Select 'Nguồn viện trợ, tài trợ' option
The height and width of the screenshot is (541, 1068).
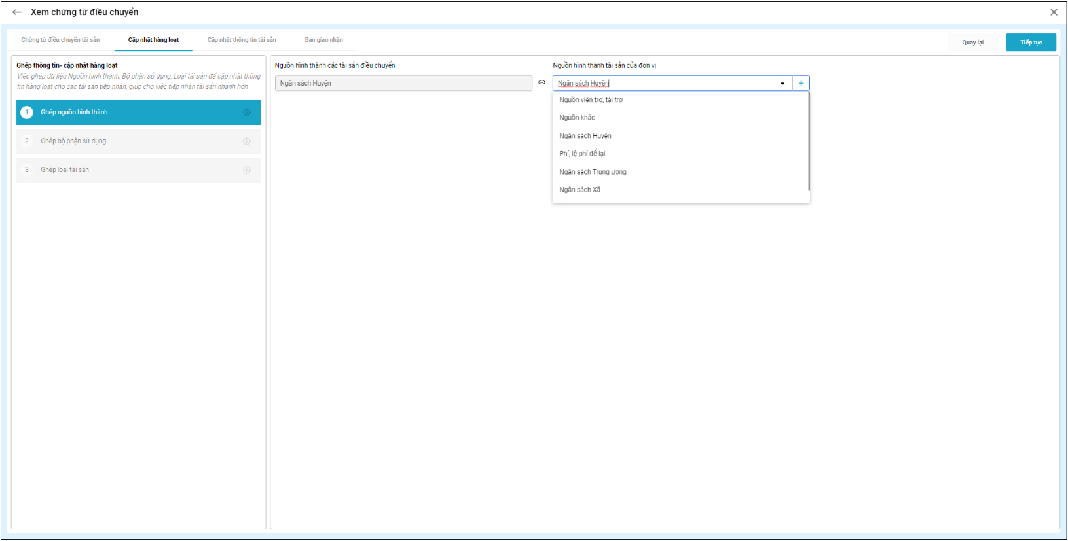[x=591, y=100]
